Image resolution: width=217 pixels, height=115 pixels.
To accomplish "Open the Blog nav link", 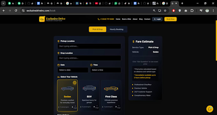I will pyautogui.click(x=141, y=19).
